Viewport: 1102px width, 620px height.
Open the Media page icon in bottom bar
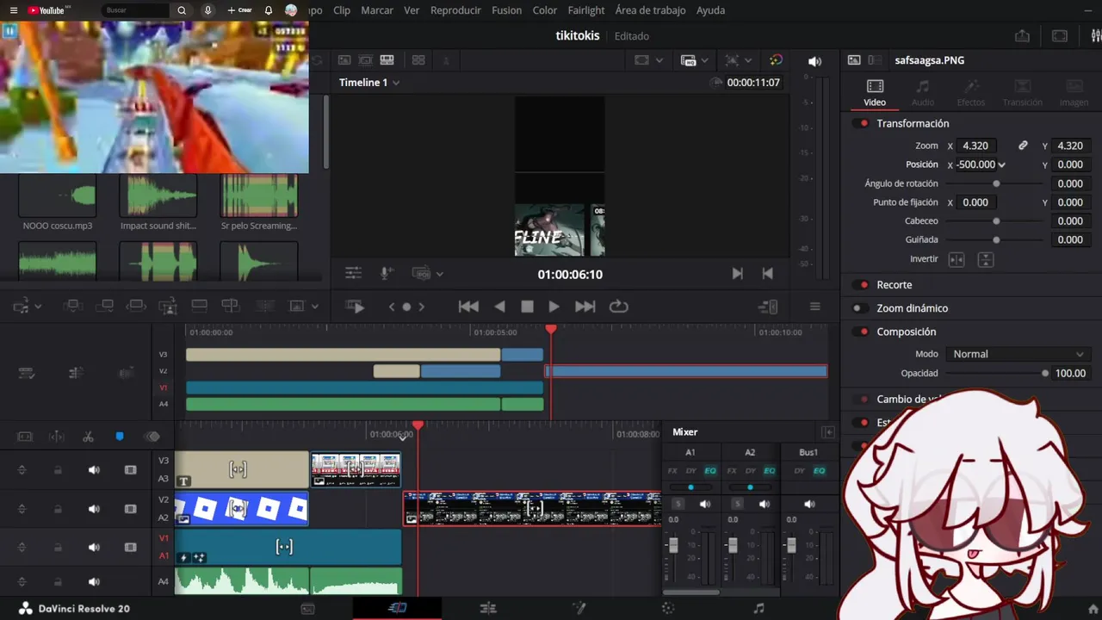point(307,609)
